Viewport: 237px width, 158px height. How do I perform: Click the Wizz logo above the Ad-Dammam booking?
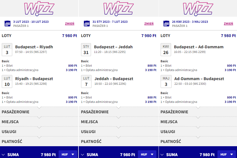198,9
